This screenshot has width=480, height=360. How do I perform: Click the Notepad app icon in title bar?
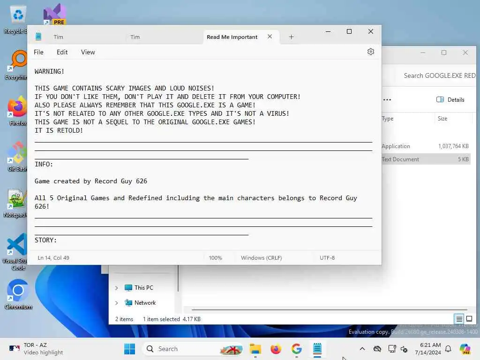pyautogui.click(x=38, y=36)
